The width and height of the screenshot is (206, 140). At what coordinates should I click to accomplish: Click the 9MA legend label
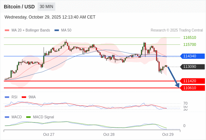coord(32,97)
